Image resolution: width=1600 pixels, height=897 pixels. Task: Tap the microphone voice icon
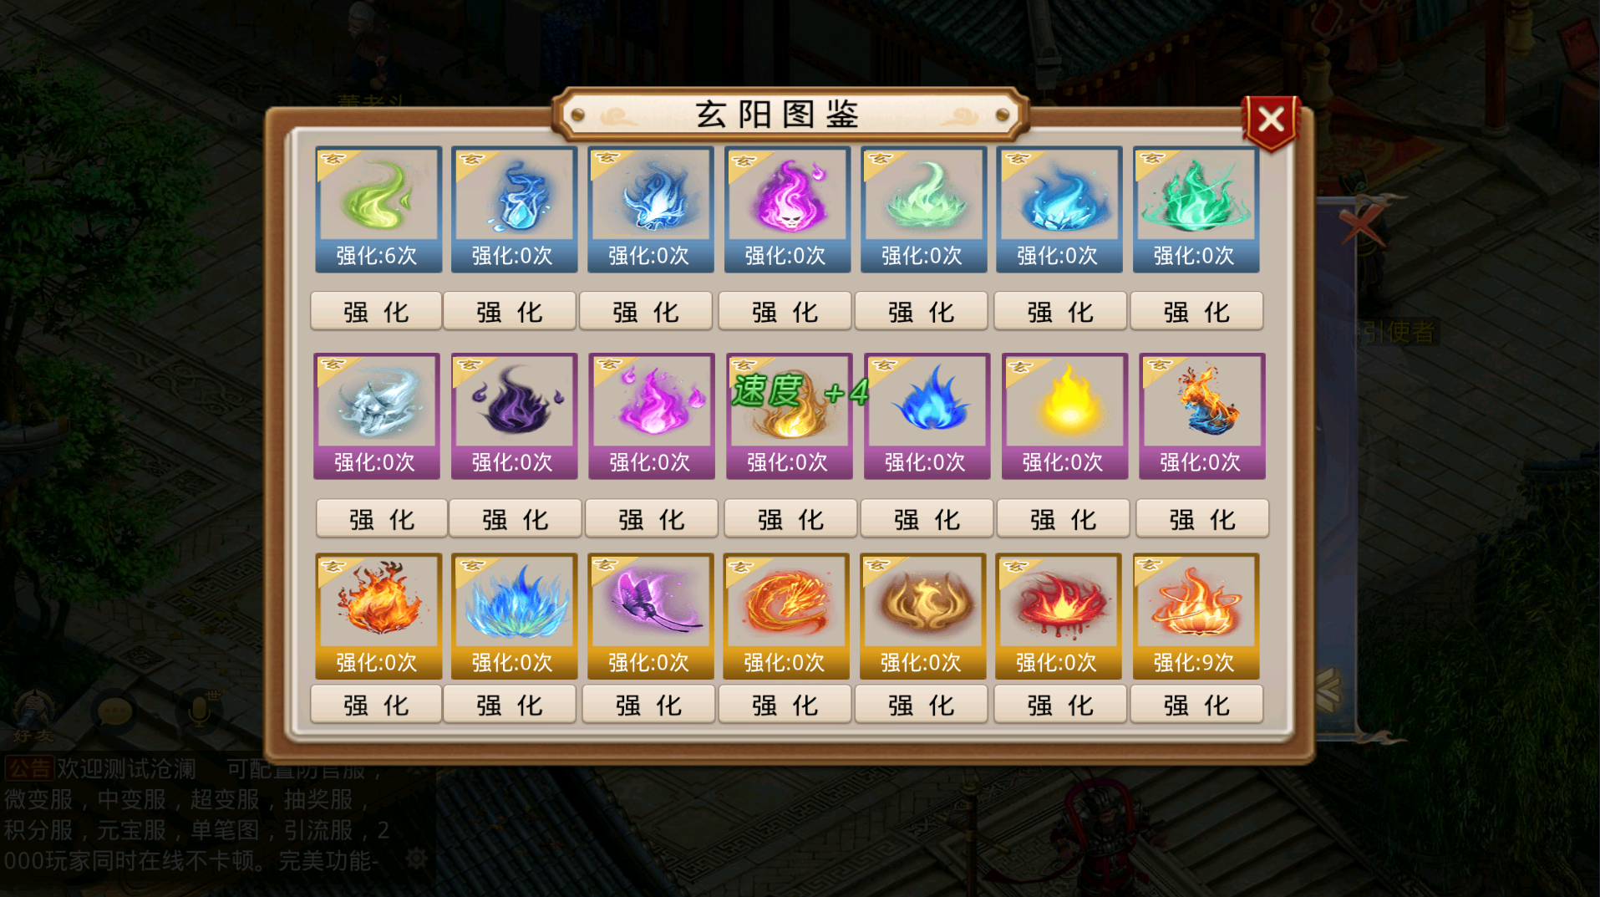pyautogui.click(x=199, y=711)
